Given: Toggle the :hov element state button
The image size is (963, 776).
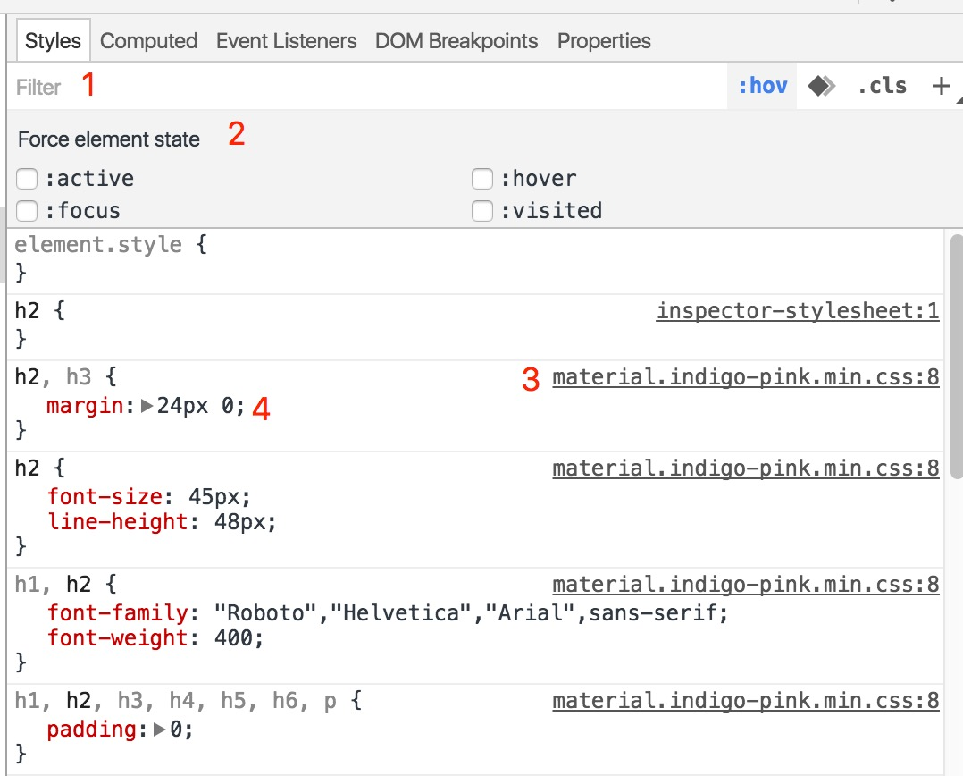Looking at the screenshot, I should 762,86.
